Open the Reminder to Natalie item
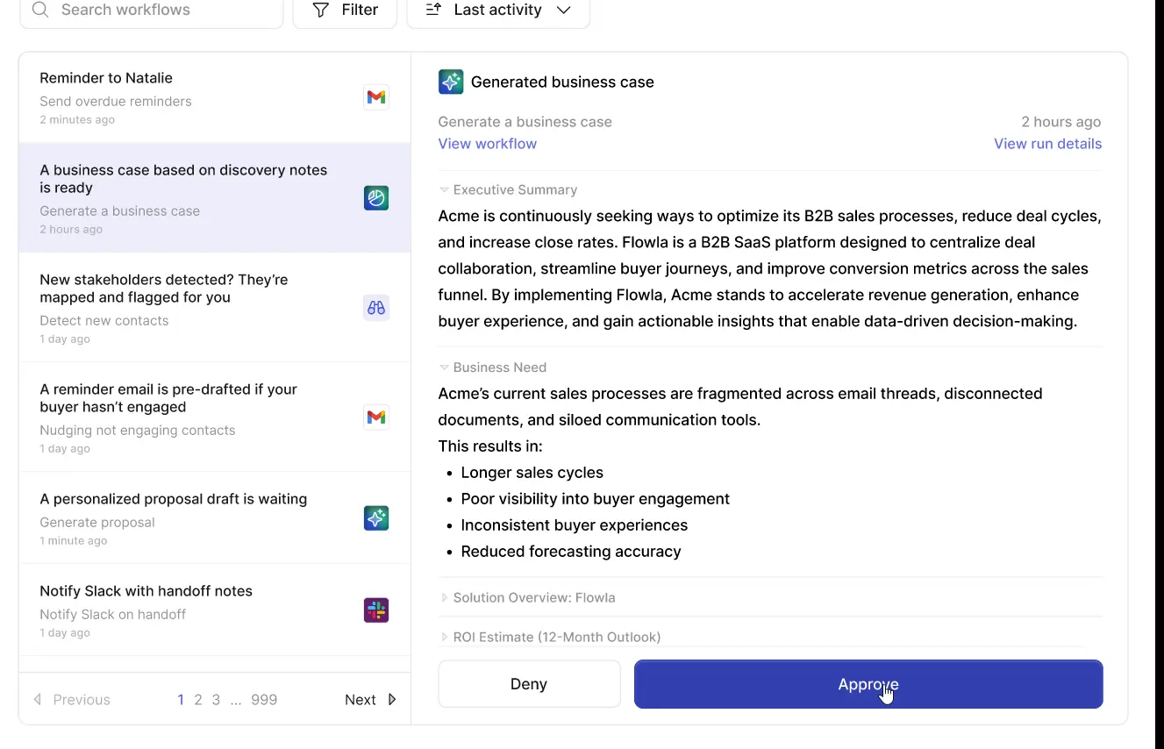This screenshot has width=1164, height=749. [215, 97]
